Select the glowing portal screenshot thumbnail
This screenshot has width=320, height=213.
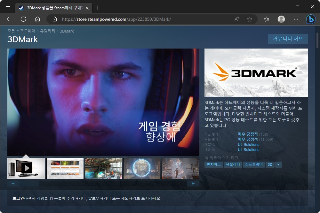tap(142, 168)
